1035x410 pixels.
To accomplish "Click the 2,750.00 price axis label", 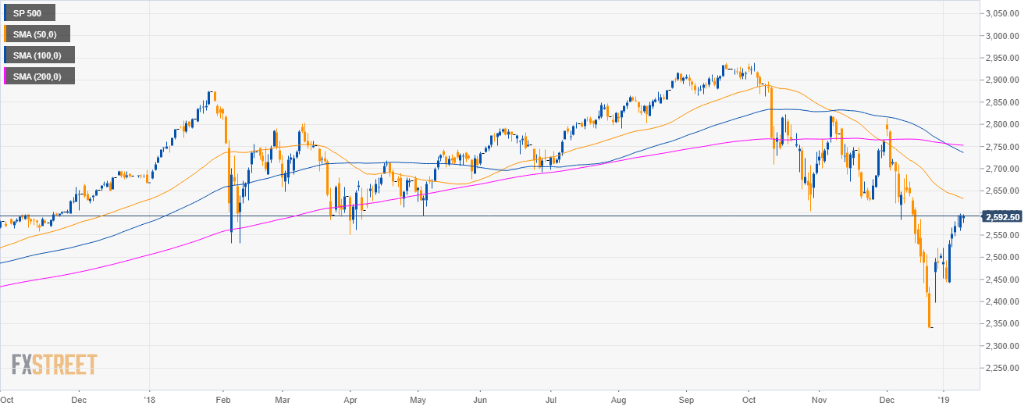I will tap(1005, 147).
